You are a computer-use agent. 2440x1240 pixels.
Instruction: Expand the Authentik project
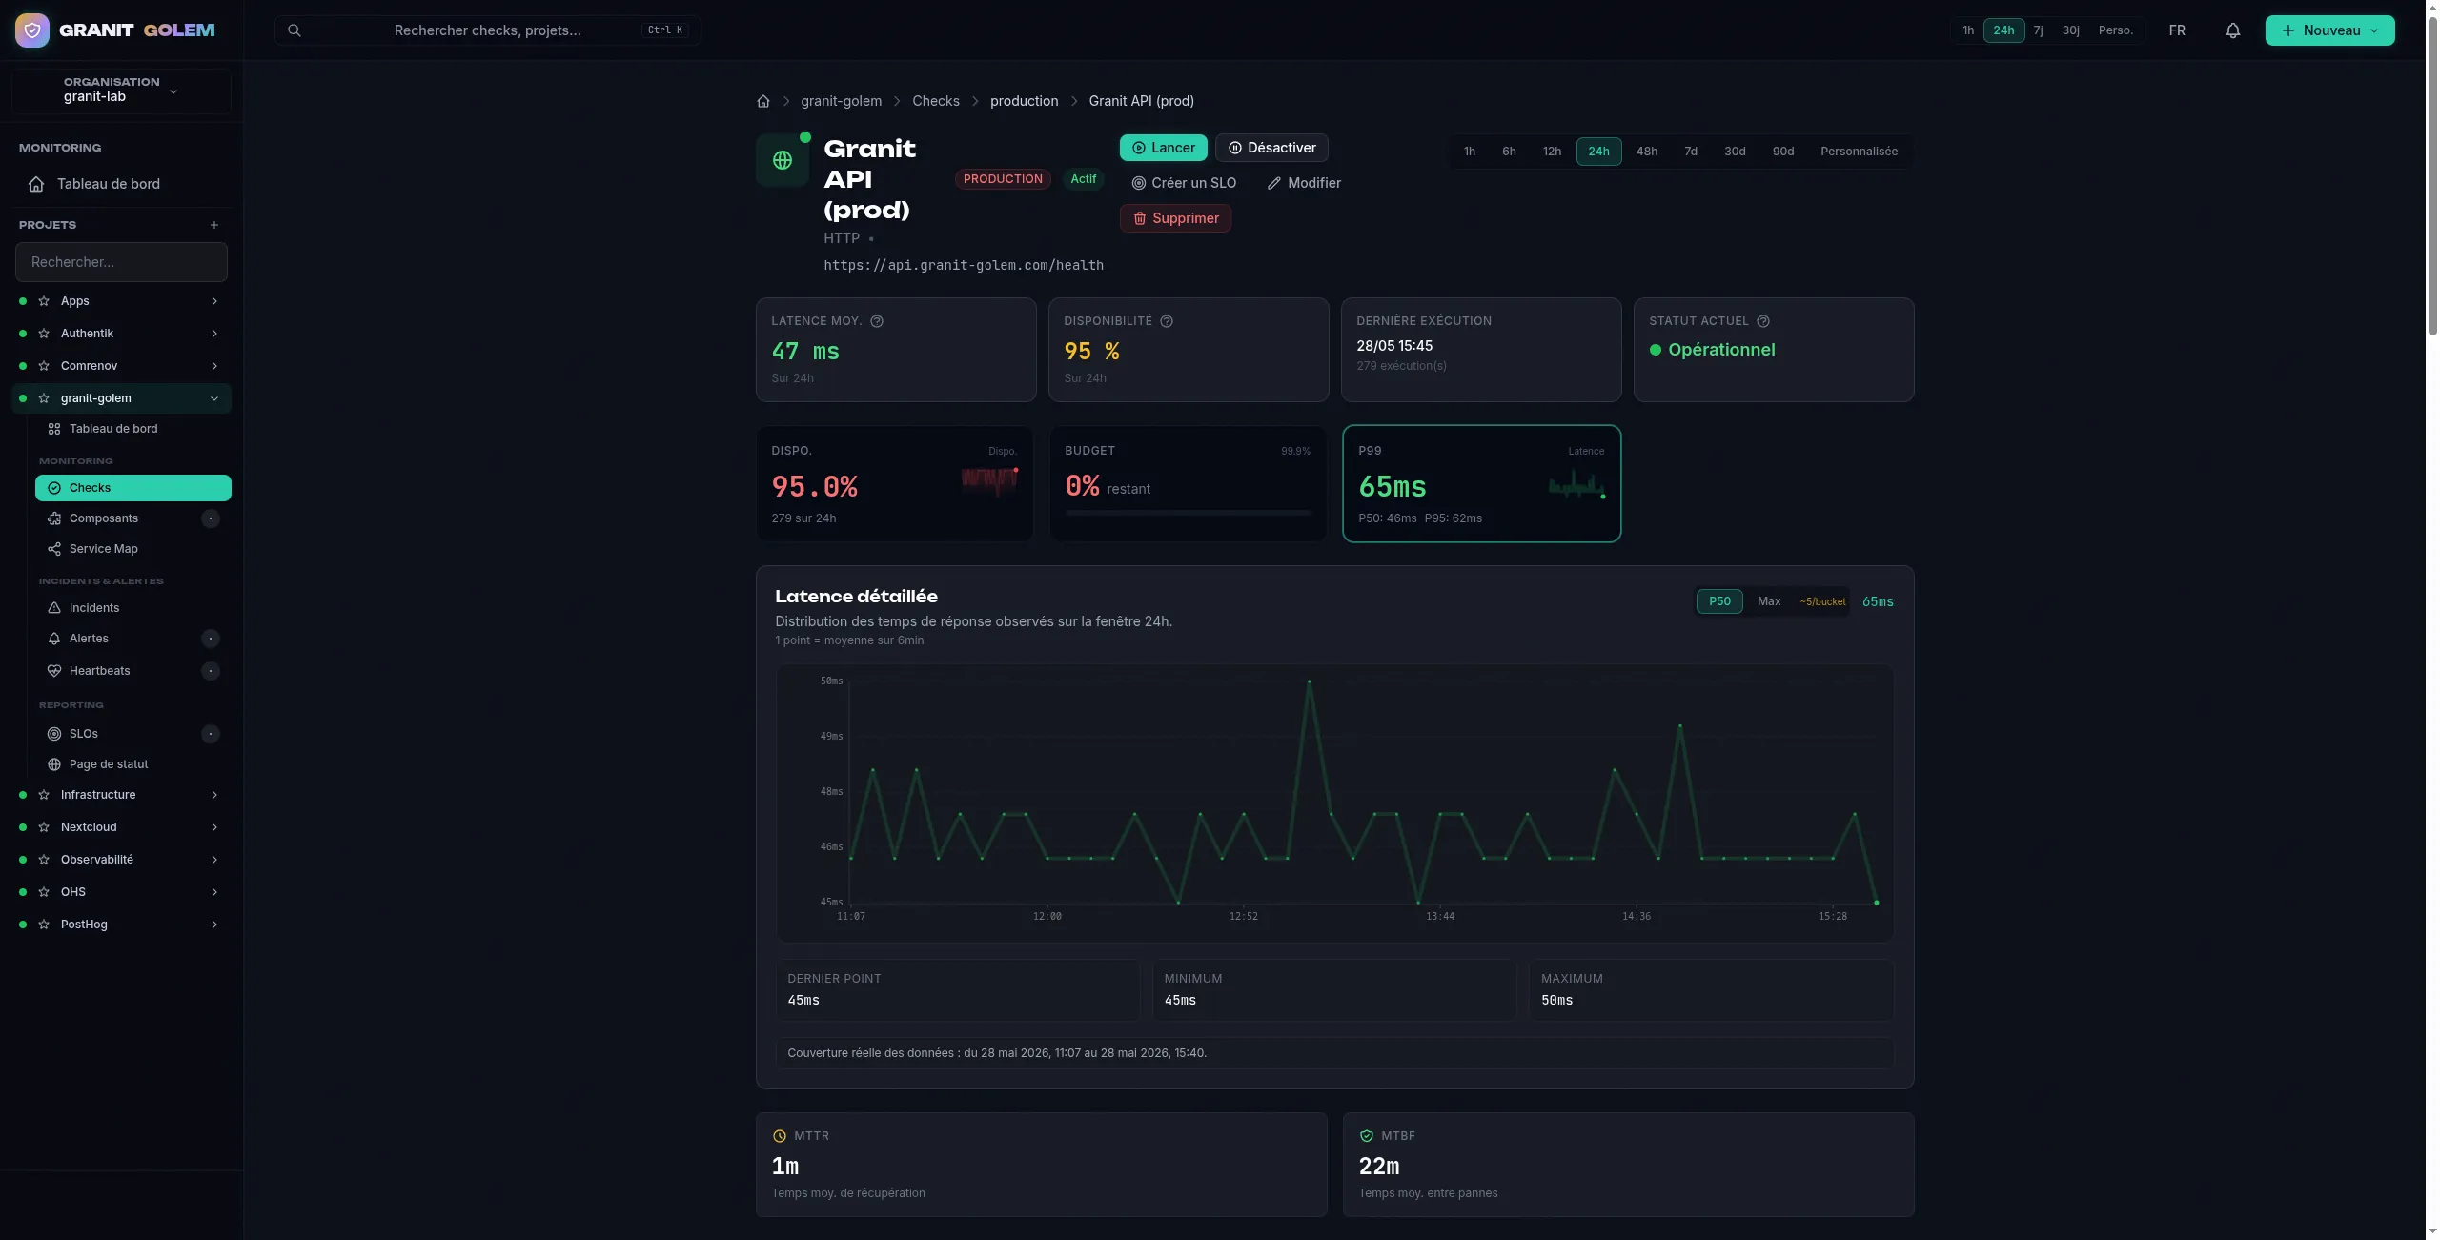214,334
